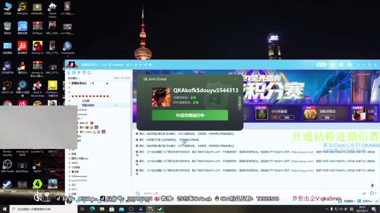Open Task View on the taskbar
The image size is (380, 213).
tap(82, 209)
